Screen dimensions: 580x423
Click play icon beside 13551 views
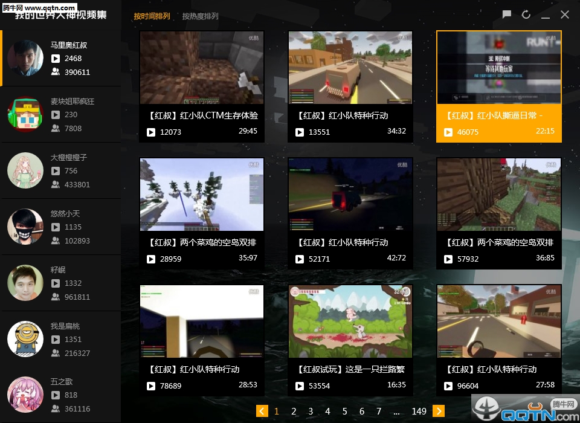pyautogui.click(x=300, y=132)
